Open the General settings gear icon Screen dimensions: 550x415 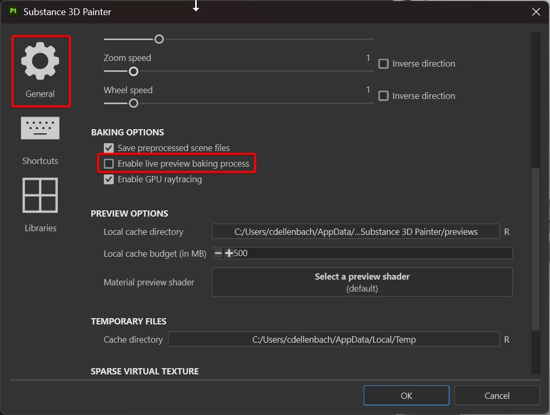[x=40, y=61]
